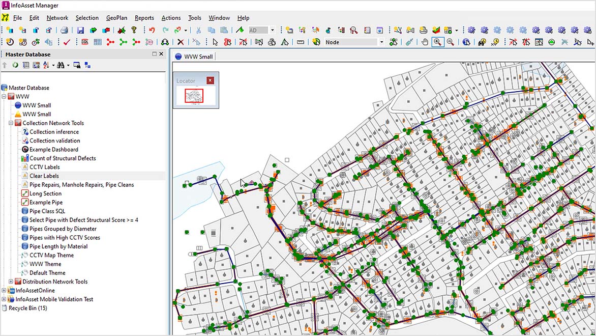The width and height of the screenshot is (596, 336).
Task: Click the Print icon in the toolbar
Action: pos(65,30)
